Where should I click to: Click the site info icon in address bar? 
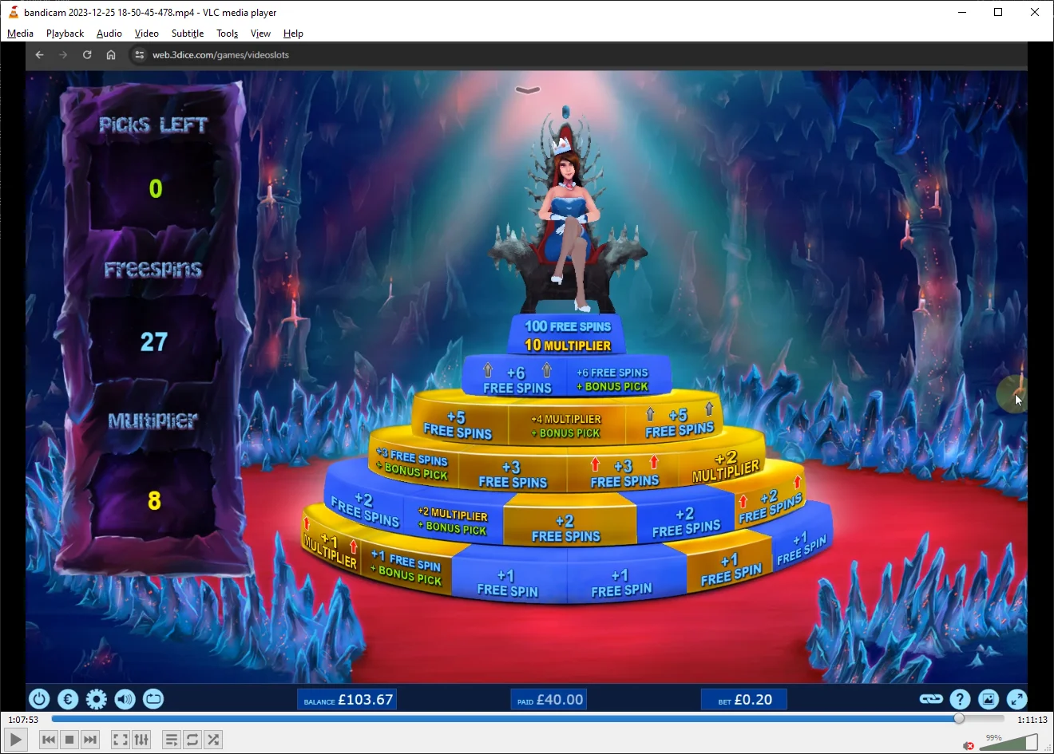tap(139, 55)
